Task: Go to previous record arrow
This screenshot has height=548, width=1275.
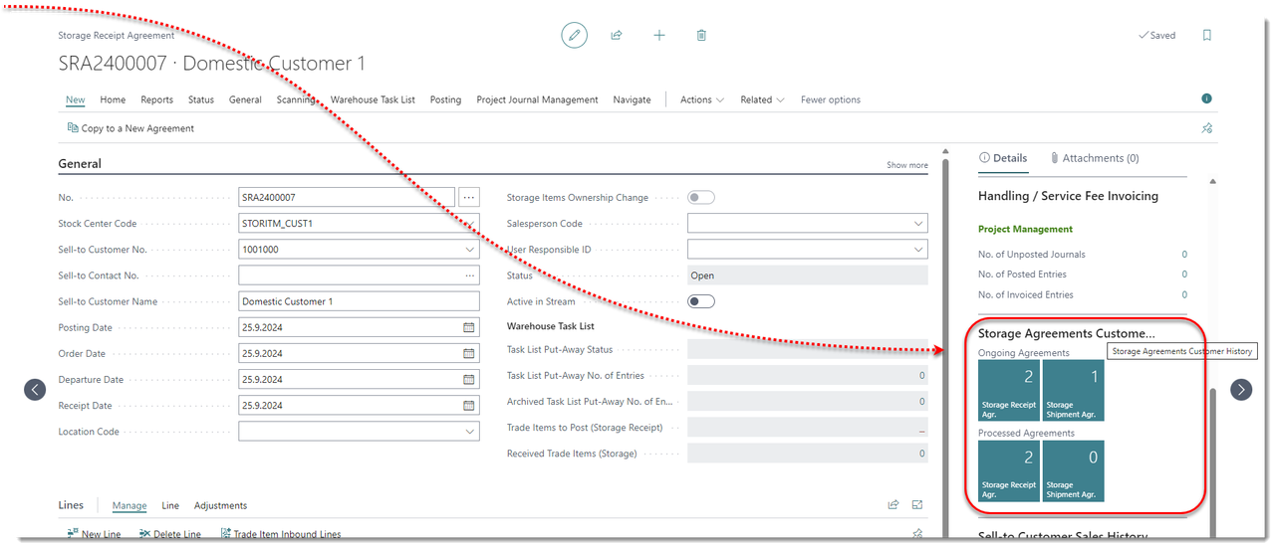Action: (x=35, y=389)
